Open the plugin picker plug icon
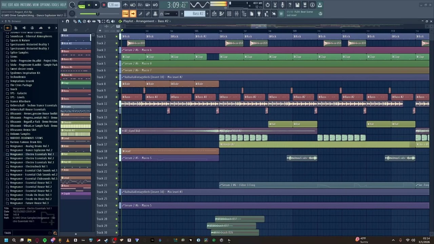The height and width of the screenshot is (244, 434). click(x=259, y=14)
